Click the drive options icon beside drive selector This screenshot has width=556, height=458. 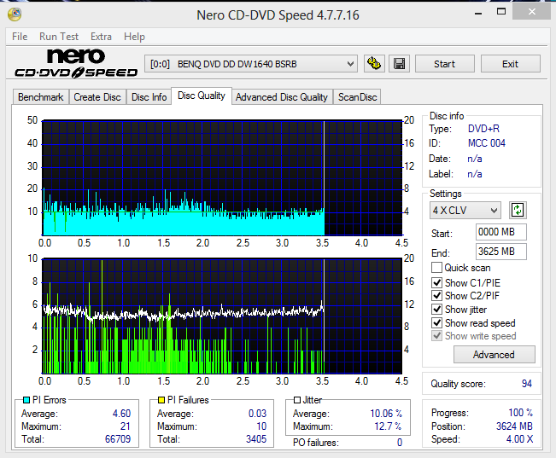pyautogui.click(x=374, y=64)
